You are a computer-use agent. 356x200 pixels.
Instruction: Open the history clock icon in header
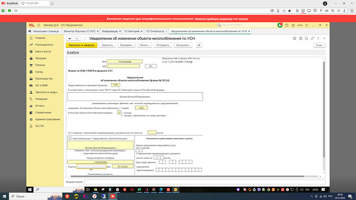(286, 25)
